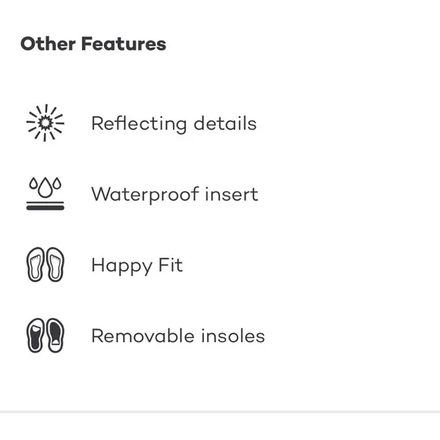
Task: Select the Waterproof insert droplets icon
Action: (46, 193)
